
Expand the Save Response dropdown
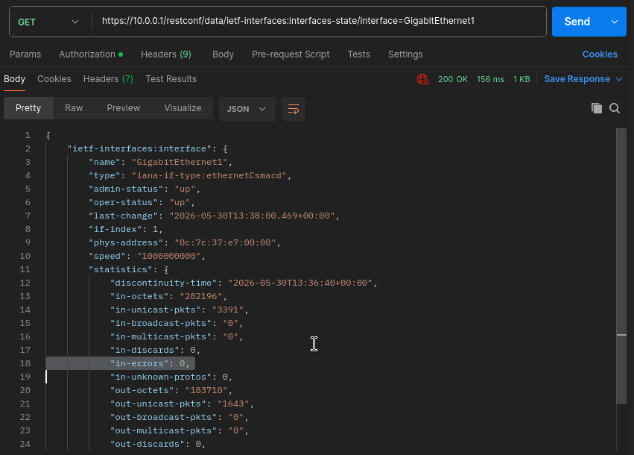pyautogui.click(x=619, y=79)
